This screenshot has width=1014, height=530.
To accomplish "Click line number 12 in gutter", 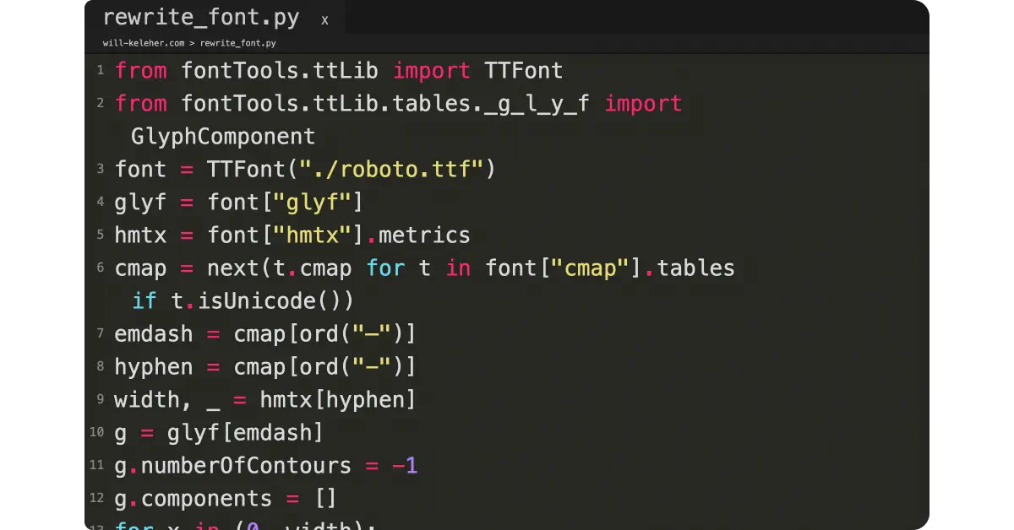I will 96,499.
